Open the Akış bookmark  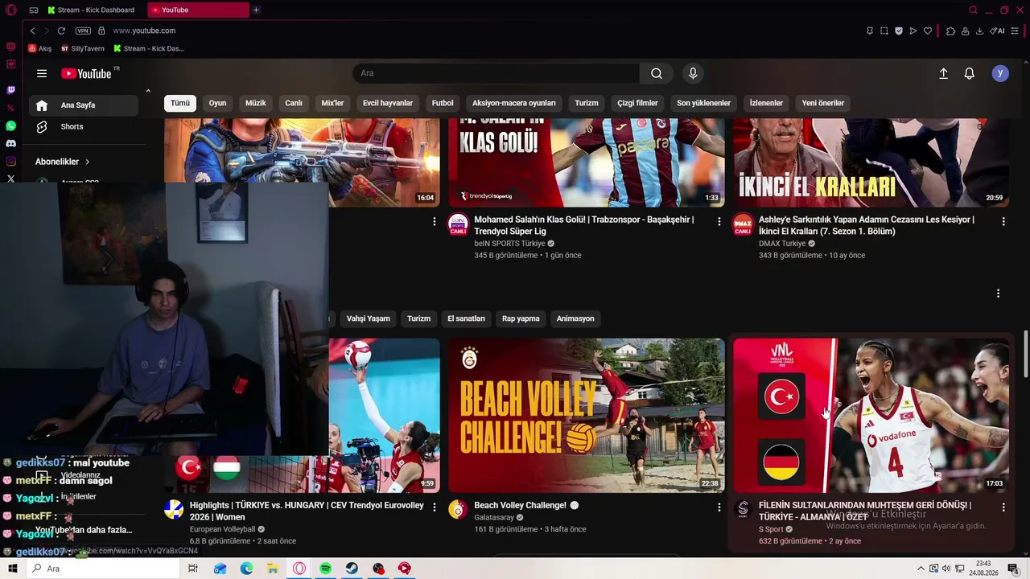(40, 48)
